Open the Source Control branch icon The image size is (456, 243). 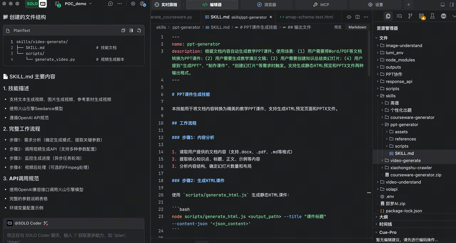pos(410,16)
